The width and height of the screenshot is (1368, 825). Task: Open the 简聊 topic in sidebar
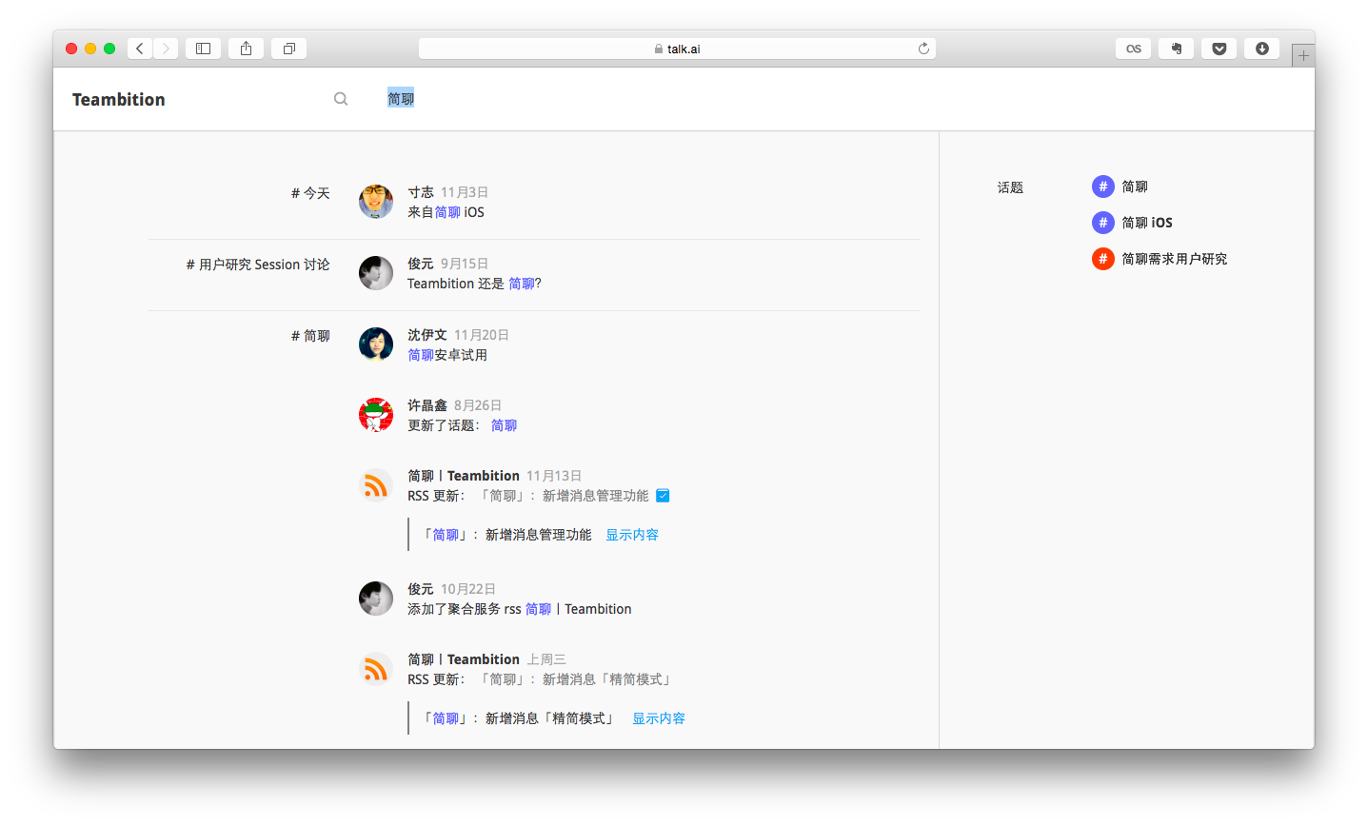tap(1135, 187)
